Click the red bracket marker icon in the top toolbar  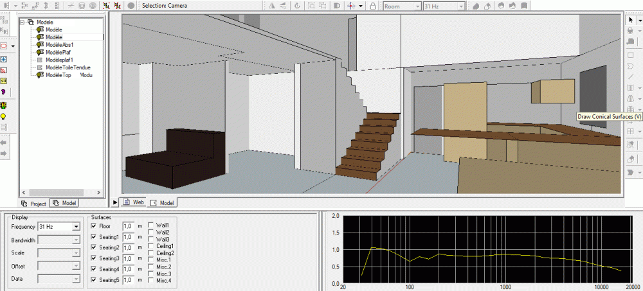click(106, 6)
